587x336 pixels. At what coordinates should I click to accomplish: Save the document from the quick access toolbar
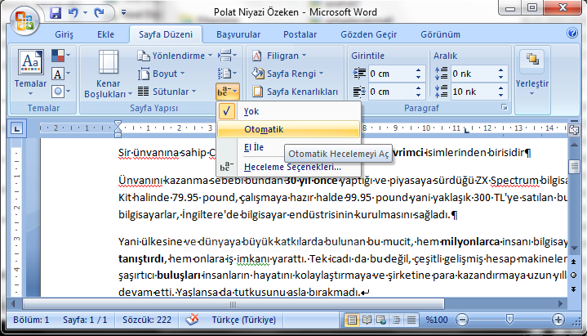coord(56,13)
